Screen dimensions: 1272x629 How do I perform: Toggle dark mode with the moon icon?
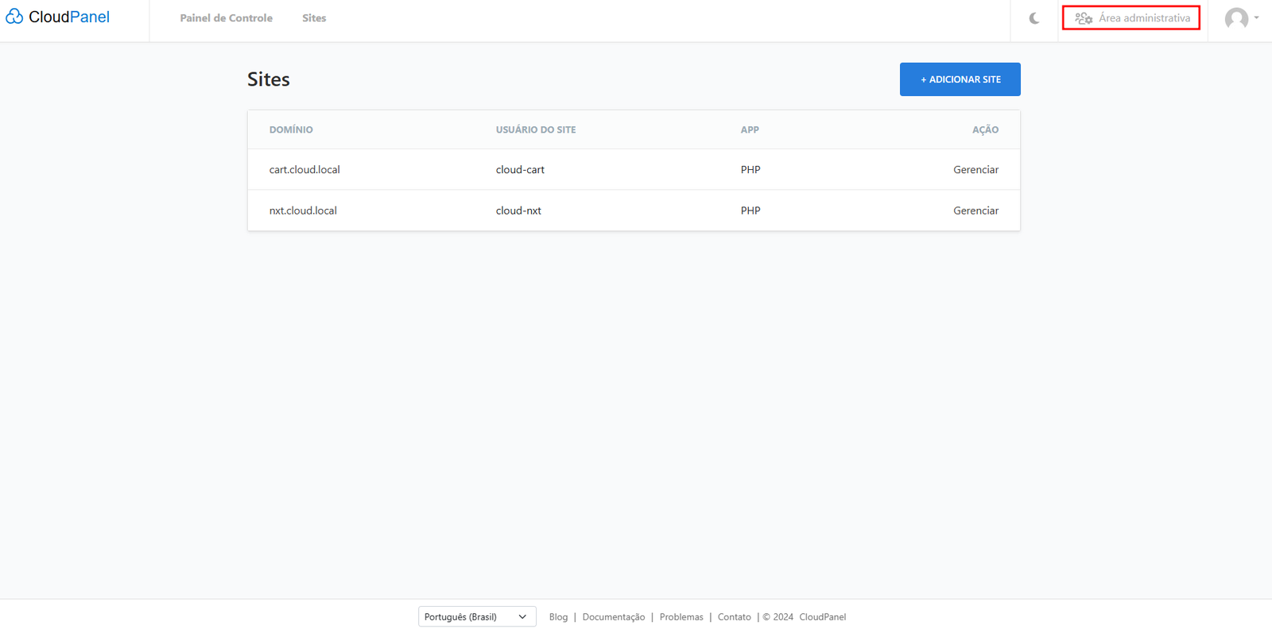(x=1033, y=18)
